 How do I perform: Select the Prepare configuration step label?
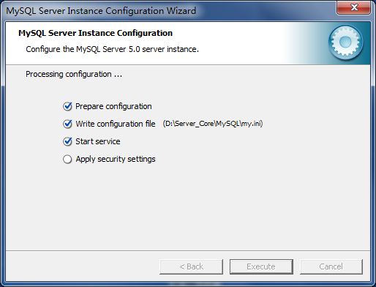pyautogui.click(x=113, y=106)
